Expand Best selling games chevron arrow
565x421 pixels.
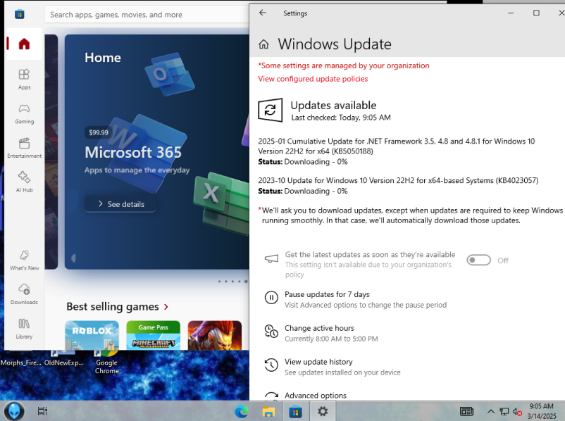pos(166,307)
